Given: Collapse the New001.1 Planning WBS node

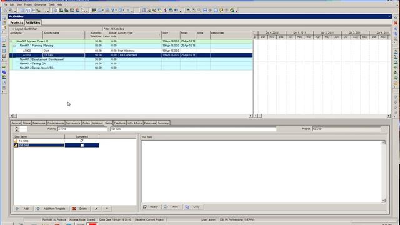Looking at the screenshot, I should click(x=14, y=46).
